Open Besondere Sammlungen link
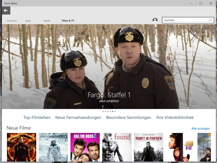The image size is (217, 163). tap(129, 117)
